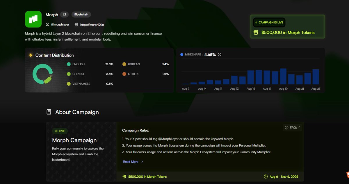Viewport: 349px width, 184px height.
Task: Click the 4.65% mindshare value
Action: pyautogui.click(x=210, y=55)
